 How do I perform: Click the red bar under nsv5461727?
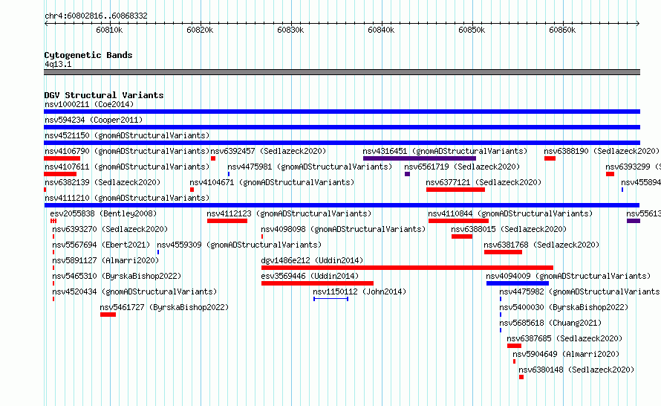[108, 315]
